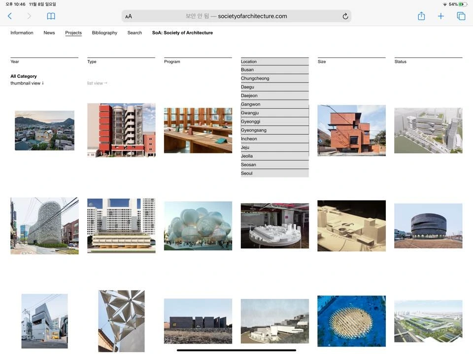Open the Bibliography menu item

coord(104,33)
